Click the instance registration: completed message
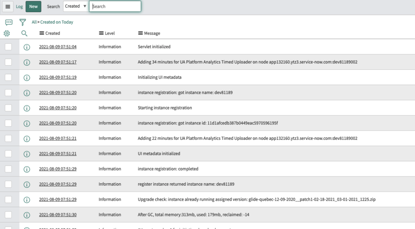This screenshot has width=415, height=229. (168, 169)
